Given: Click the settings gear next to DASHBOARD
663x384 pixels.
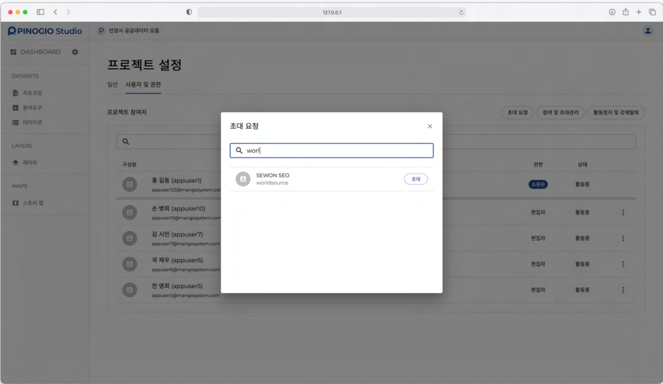Looking at the screenshot, I should [x=75, y=52].
